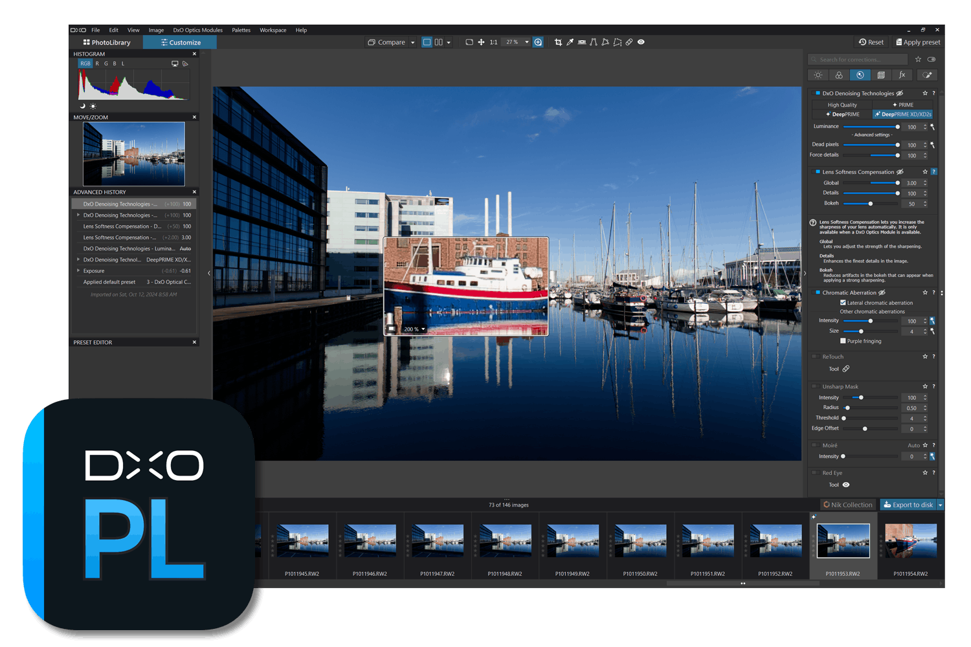Enable the Unsharp Mask switch
This screenshot has height=647, width=971.
pyautogui.click(x=816, y=386)
